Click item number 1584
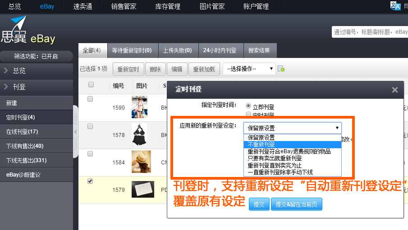 [x=119, y=163]
